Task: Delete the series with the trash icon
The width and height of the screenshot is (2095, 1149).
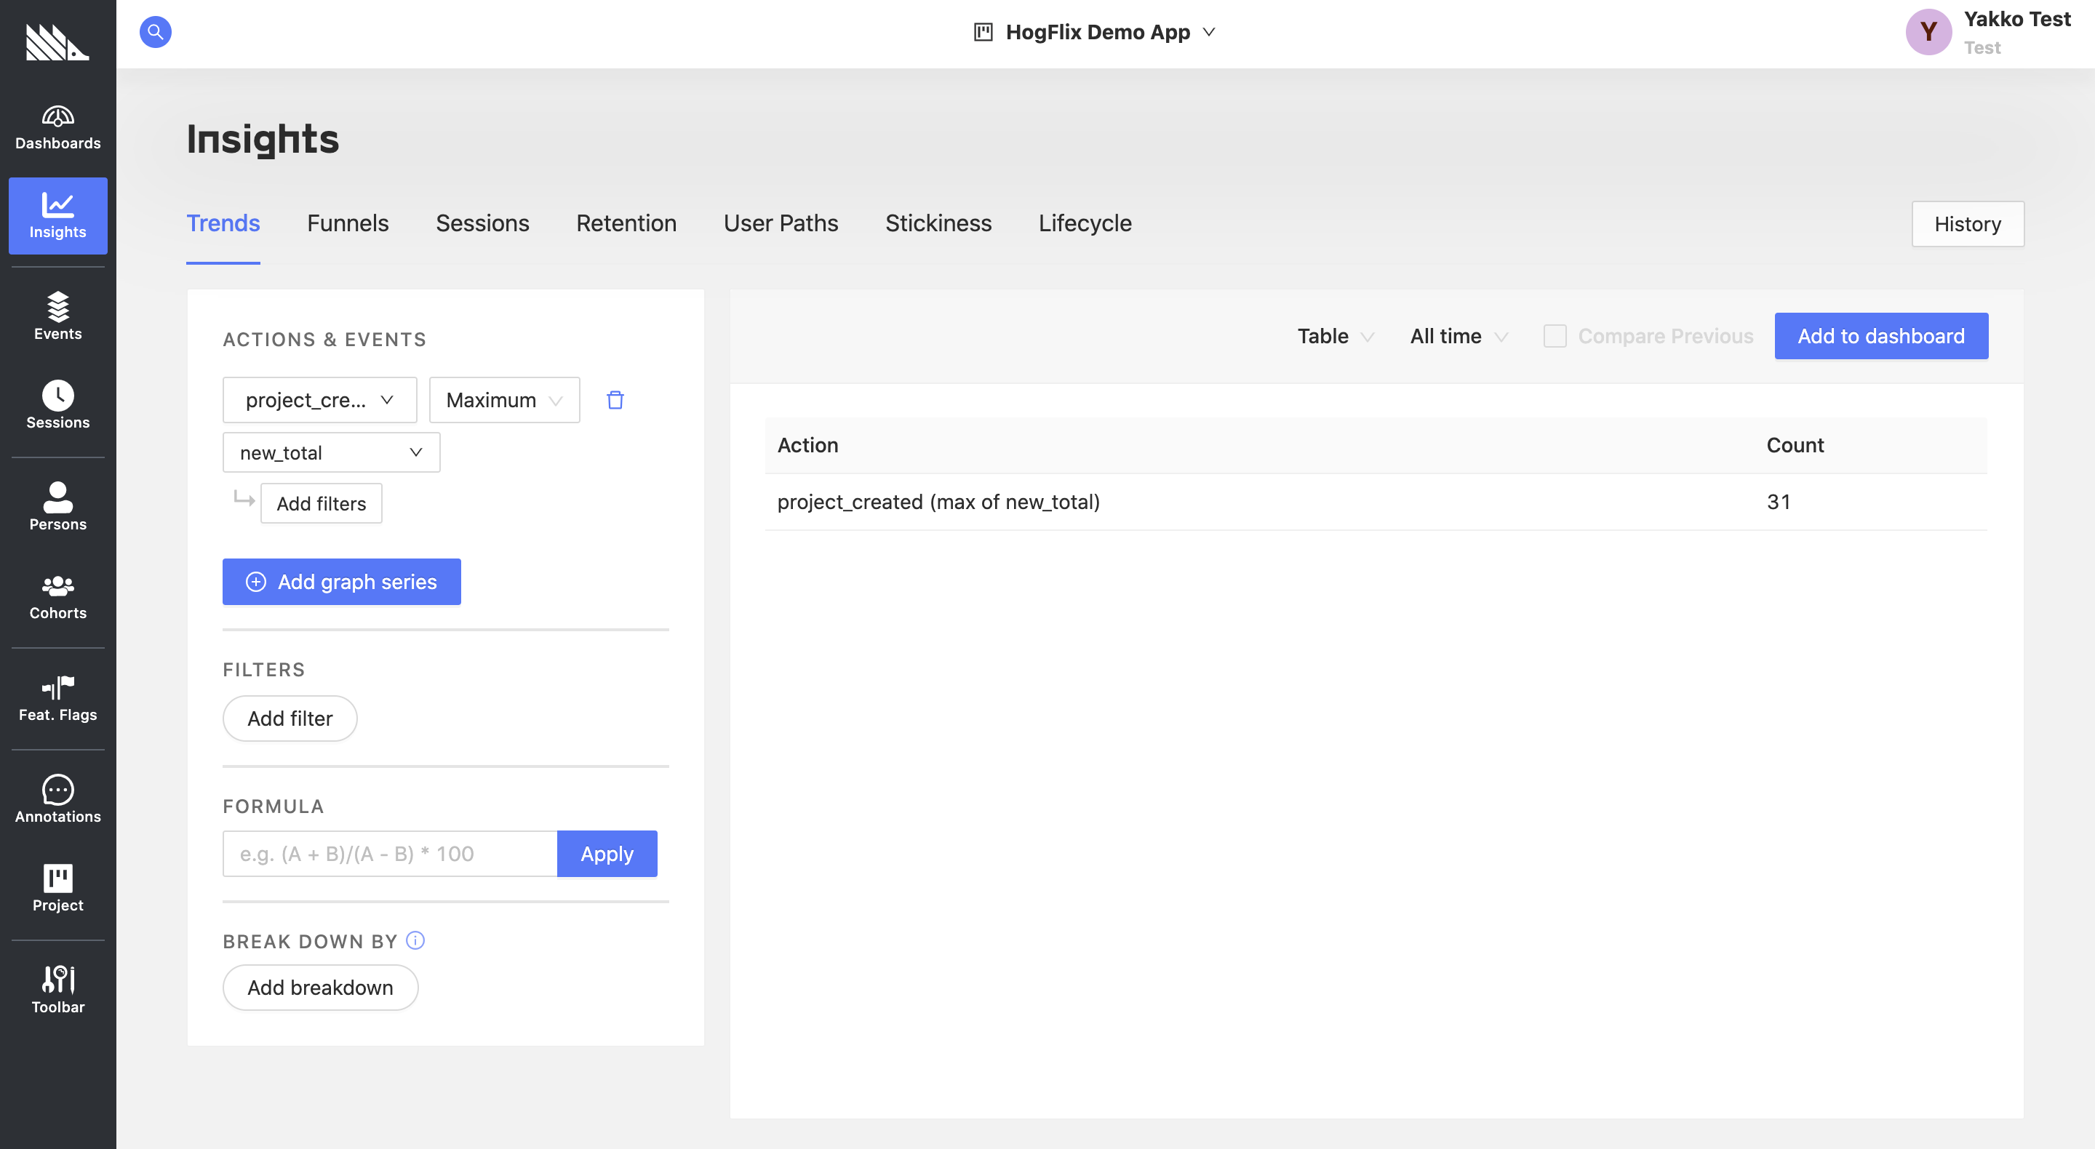Action: (615, 400)
